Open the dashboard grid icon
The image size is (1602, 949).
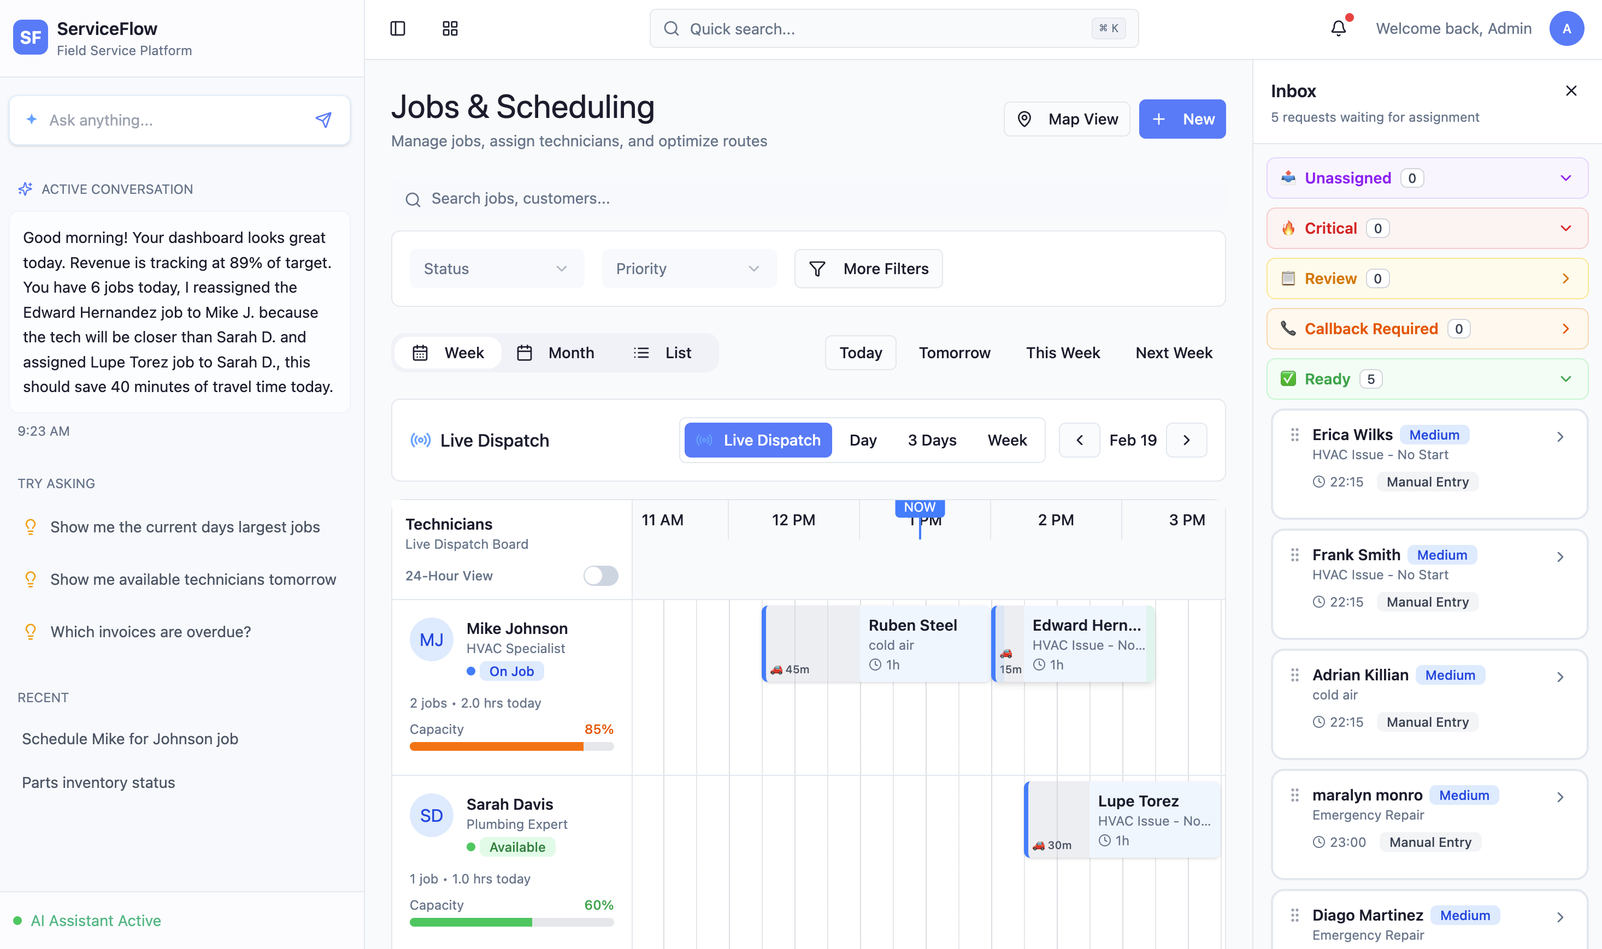tap(450, 28)
